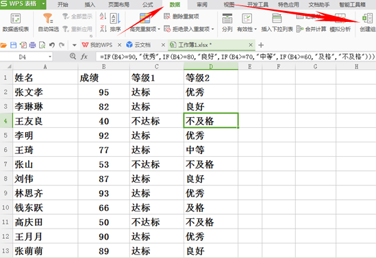Close the 工作簿1.xlsx tab
Image resolution: width=376 pixels, height=258 pixels.
click(x=251, y=44)
